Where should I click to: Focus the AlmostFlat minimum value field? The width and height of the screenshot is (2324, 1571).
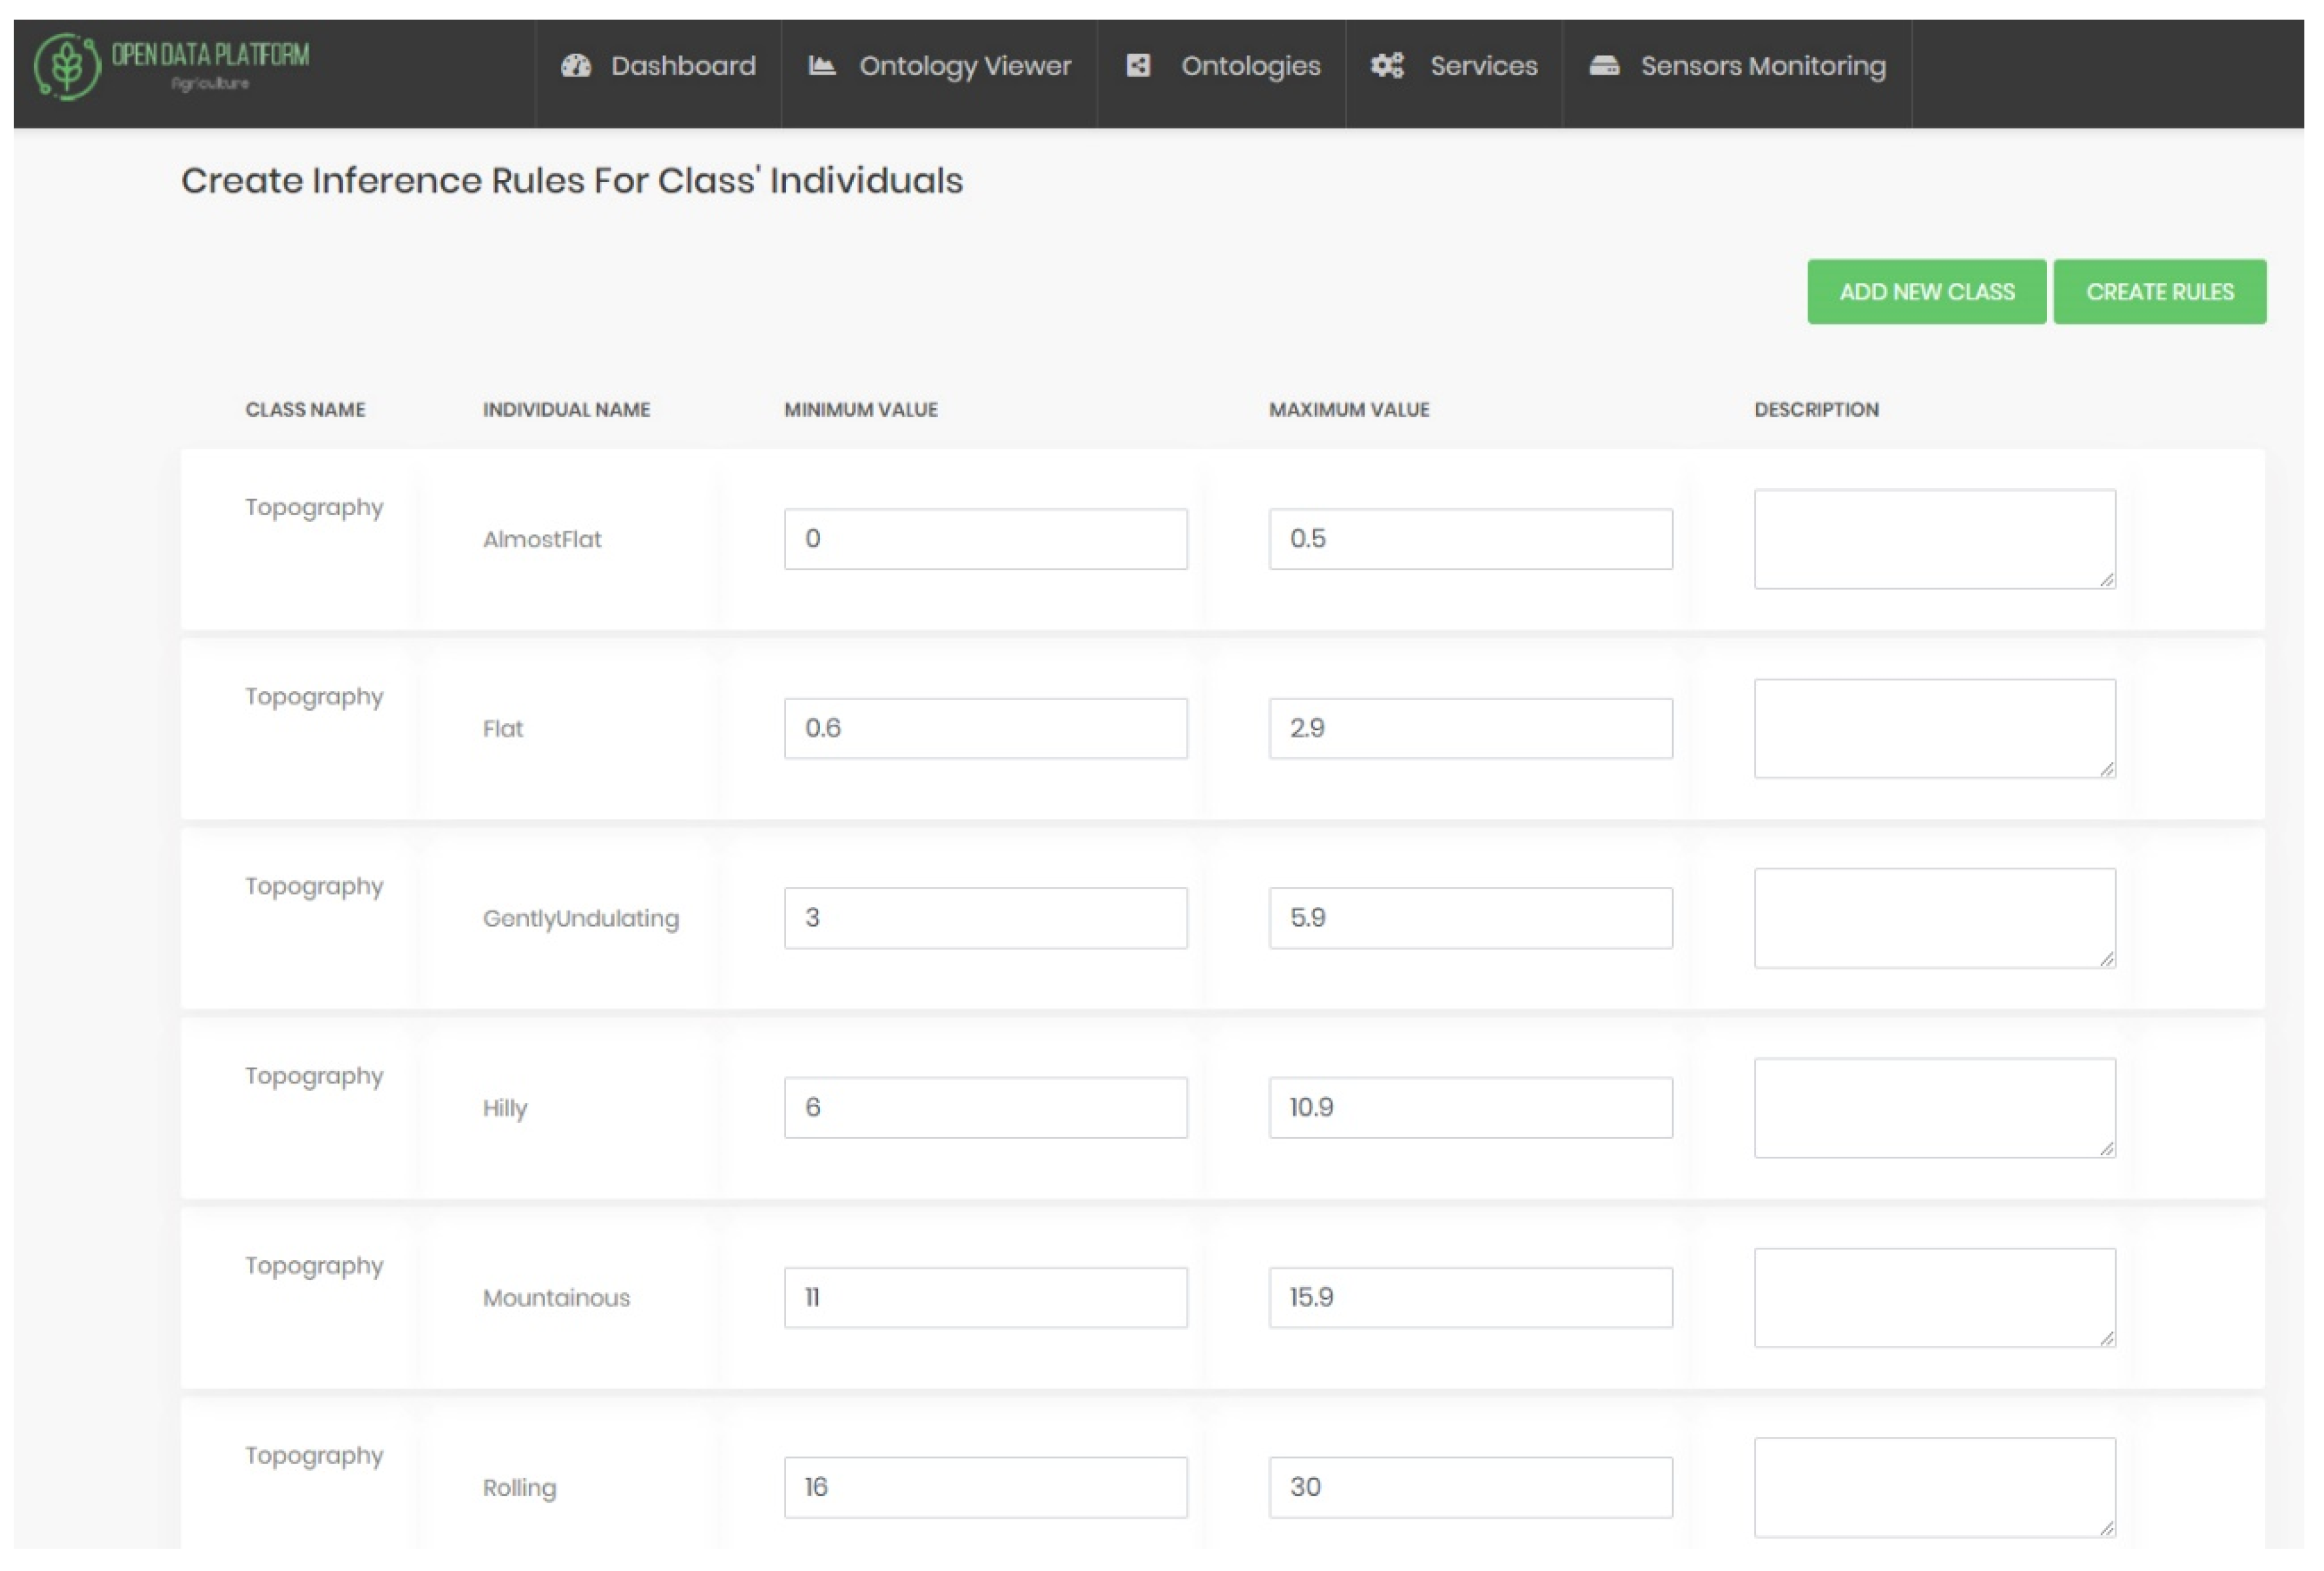tap(985, 539)
